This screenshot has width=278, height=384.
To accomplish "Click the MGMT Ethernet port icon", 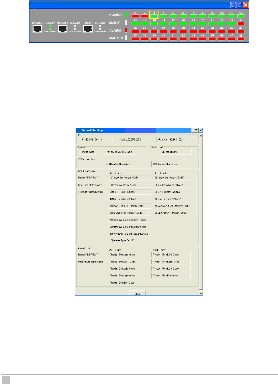I will coord(88,29).
